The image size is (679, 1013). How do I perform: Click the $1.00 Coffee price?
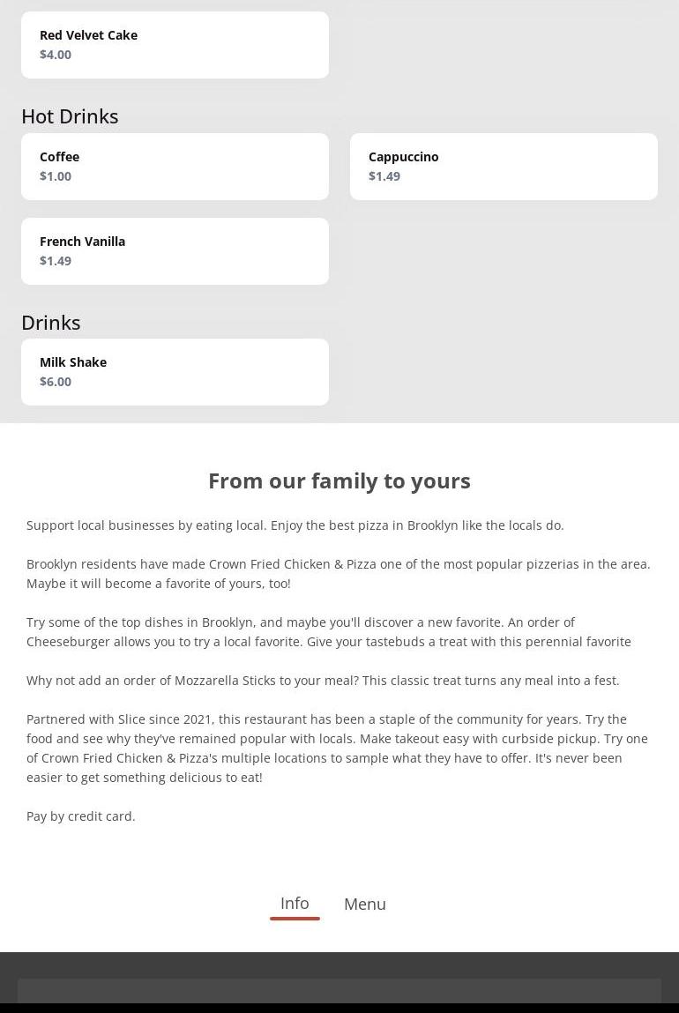pos(56,176)
